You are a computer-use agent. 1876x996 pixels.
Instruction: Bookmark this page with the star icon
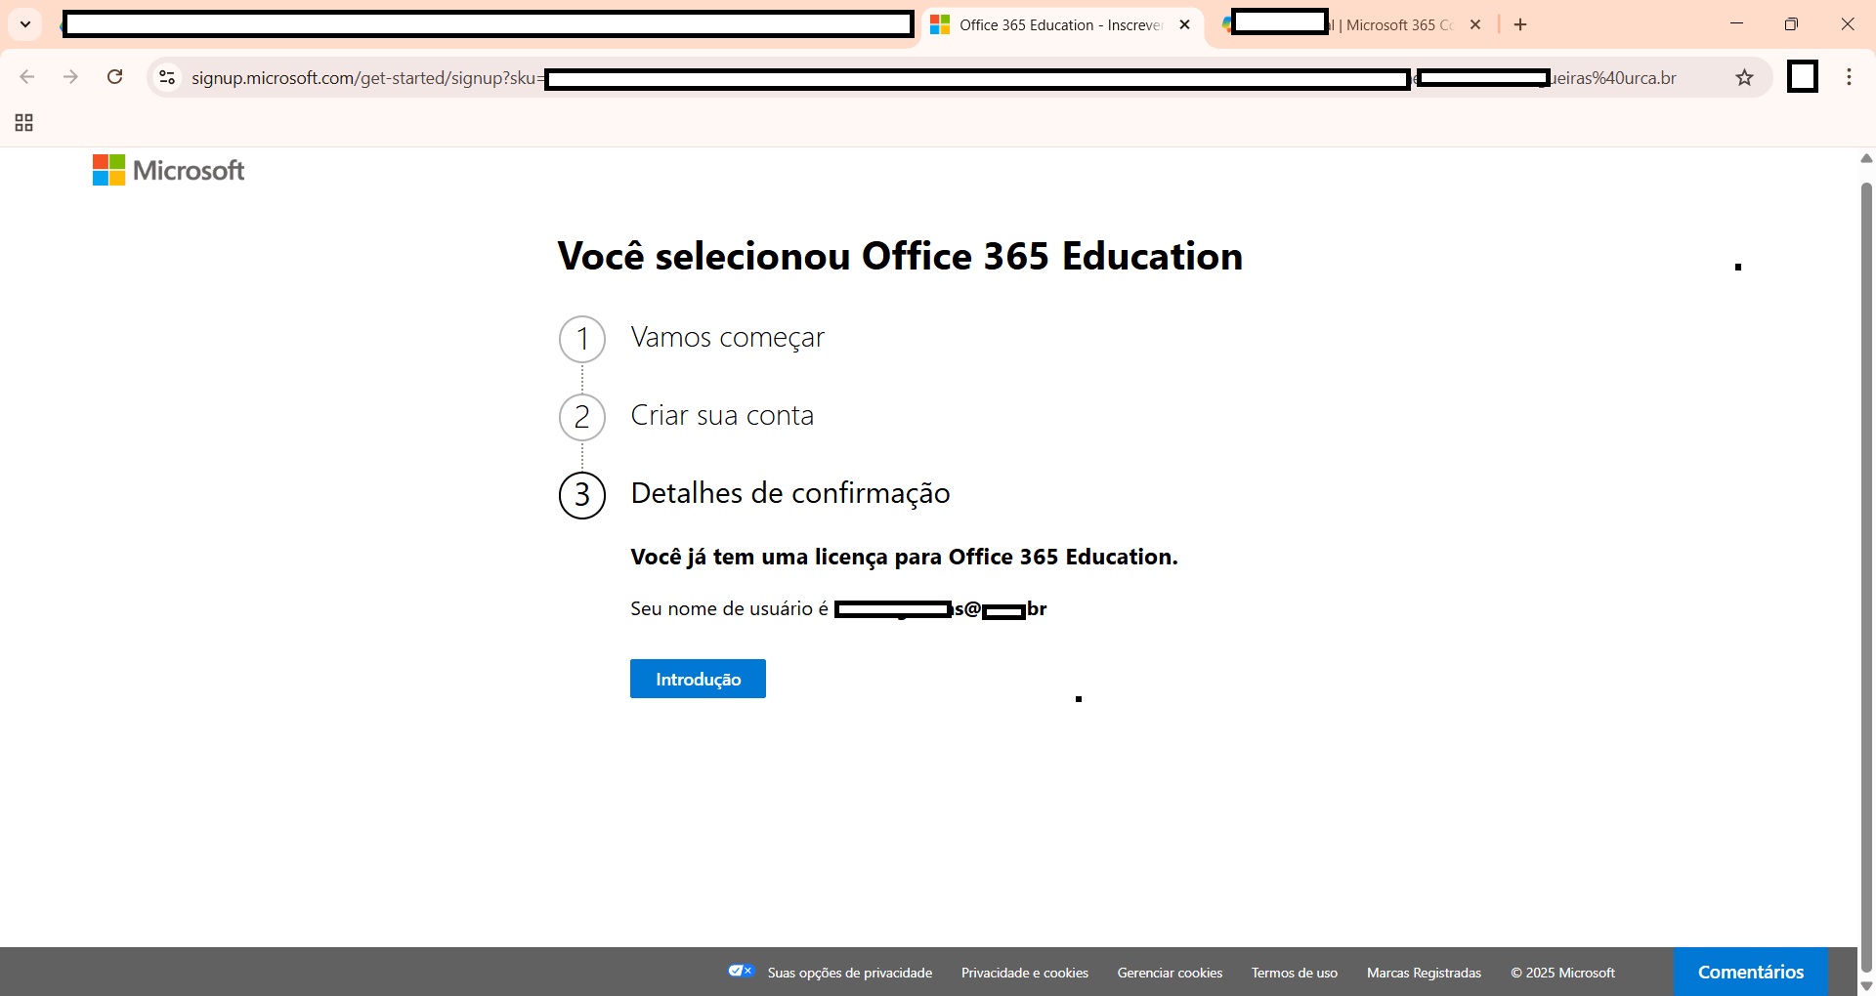point(1744,77)
